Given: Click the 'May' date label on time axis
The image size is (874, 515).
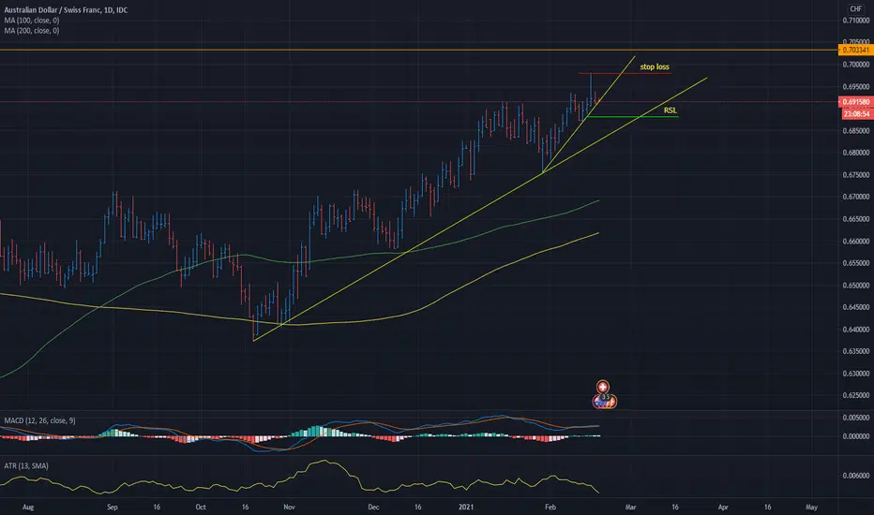Looking at the screenshot, I should coord(811,508).
